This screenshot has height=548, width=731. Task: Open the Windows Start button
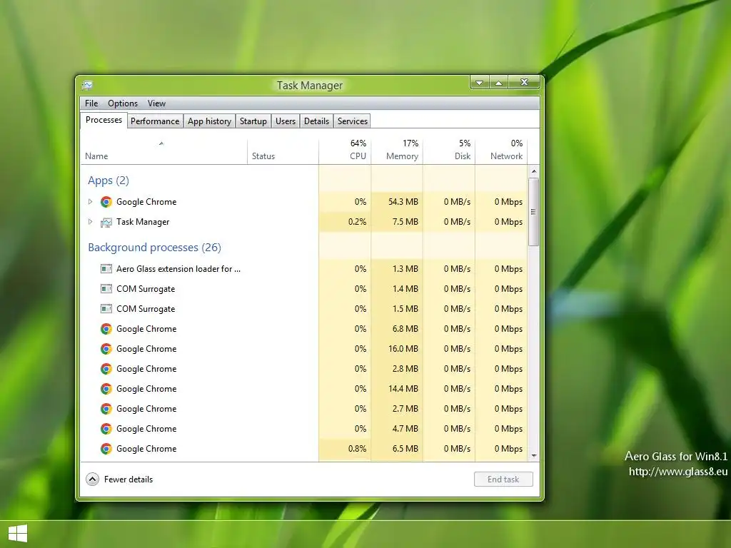click(x=18, y=534)
